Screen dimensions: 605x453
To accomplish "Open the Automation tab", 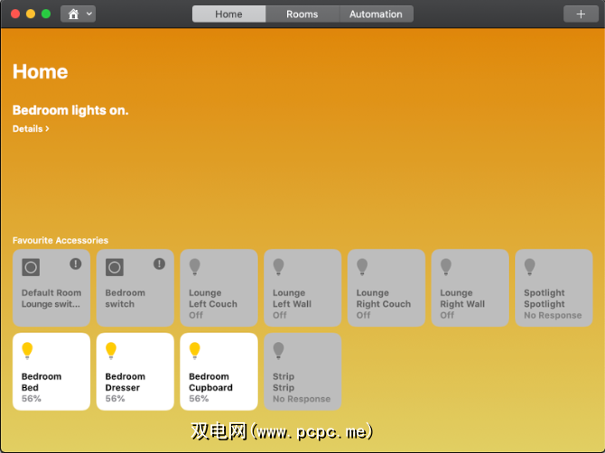I will (376, 14).
